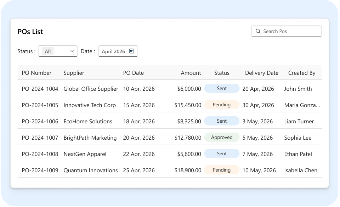Open the April 2026 date picker

(118, 51)
